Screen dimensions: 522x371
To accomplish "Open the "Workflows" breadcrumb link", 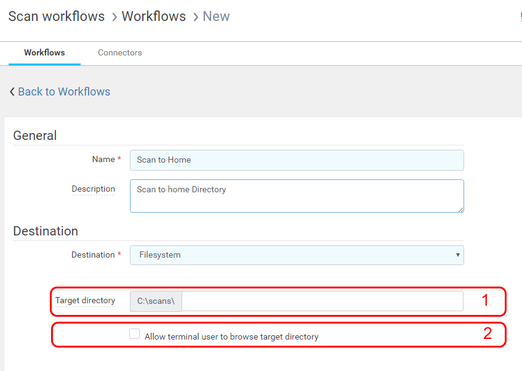I will point(153,17).
